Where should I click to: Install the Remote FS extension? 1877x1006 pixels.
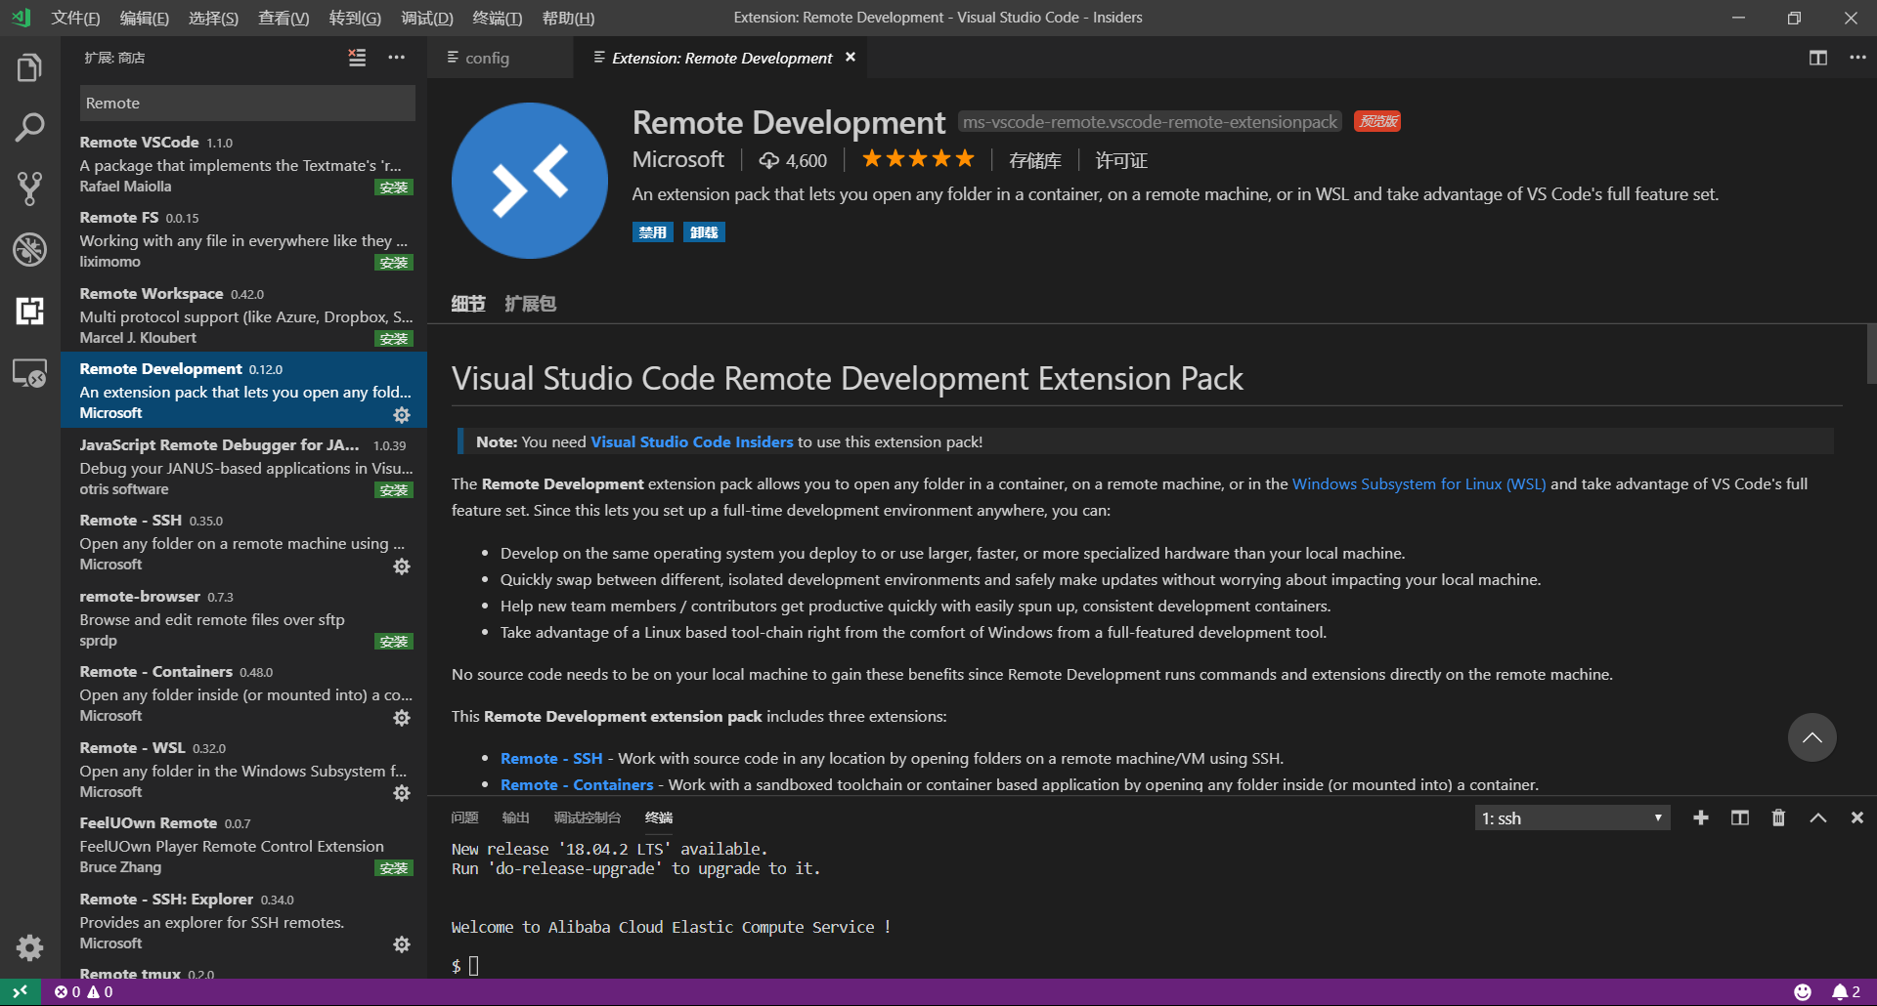(394, 263)
